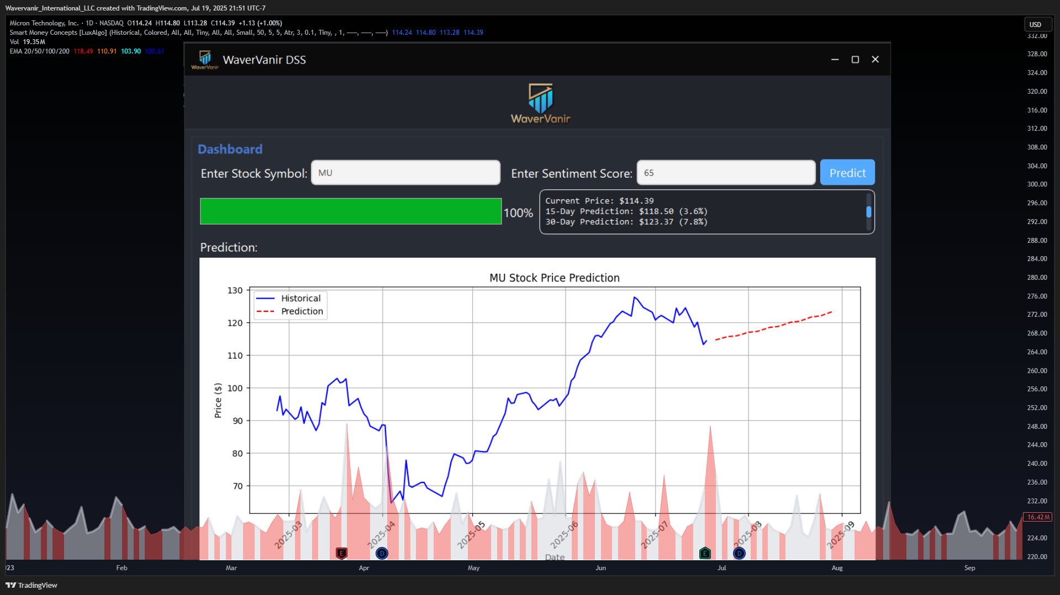Viewport: 1060px width, 595px height.
Task: Click the Predict button
Action: 847,173
